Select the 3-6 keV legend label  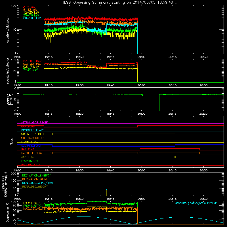click(30, 7)
